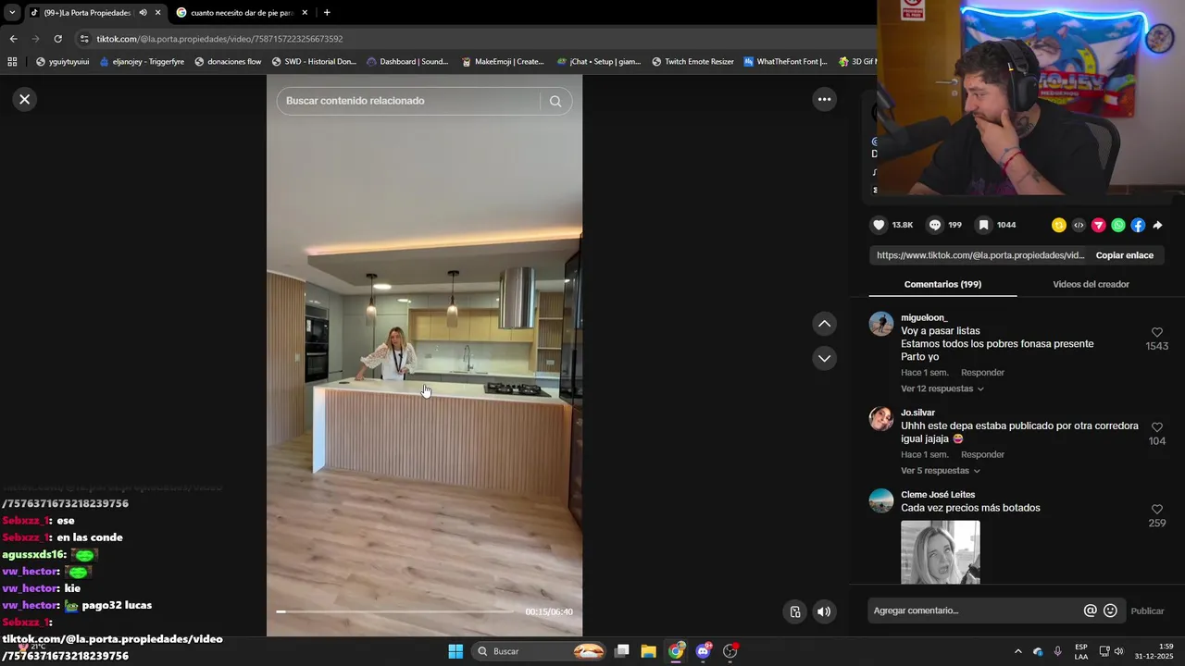
Task: Open image in Cleme José Leites comment
Action: 941,552
